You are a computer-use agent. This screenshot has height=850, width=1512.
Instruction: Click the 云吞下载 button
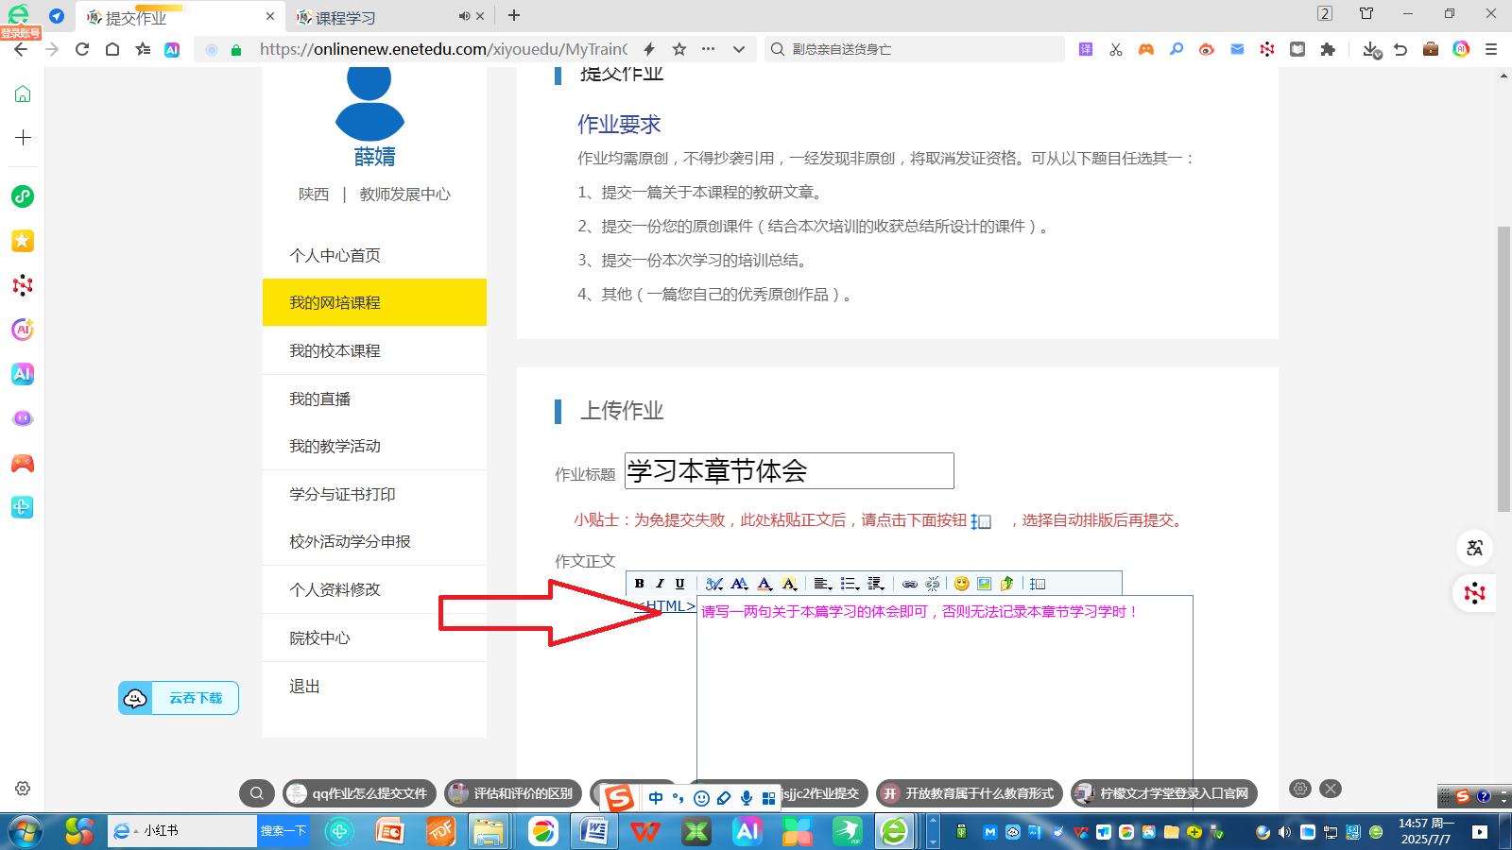(x=179, y=698)
